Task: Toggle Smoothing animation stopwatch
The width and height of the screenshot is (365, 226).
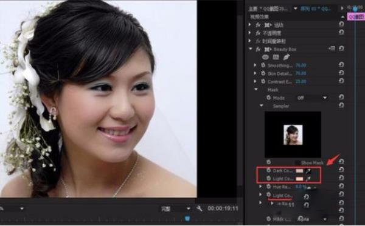Action: [263, 65]
